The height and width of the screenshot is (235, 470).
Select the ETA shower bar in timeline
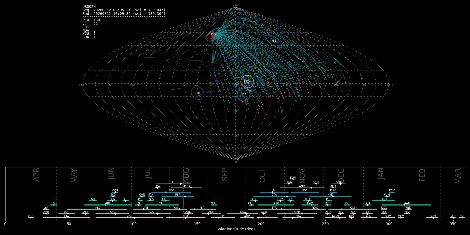(x=67, y=218)
